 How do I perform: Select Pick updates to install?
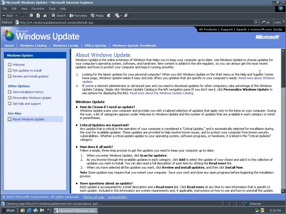coord(27,70)
